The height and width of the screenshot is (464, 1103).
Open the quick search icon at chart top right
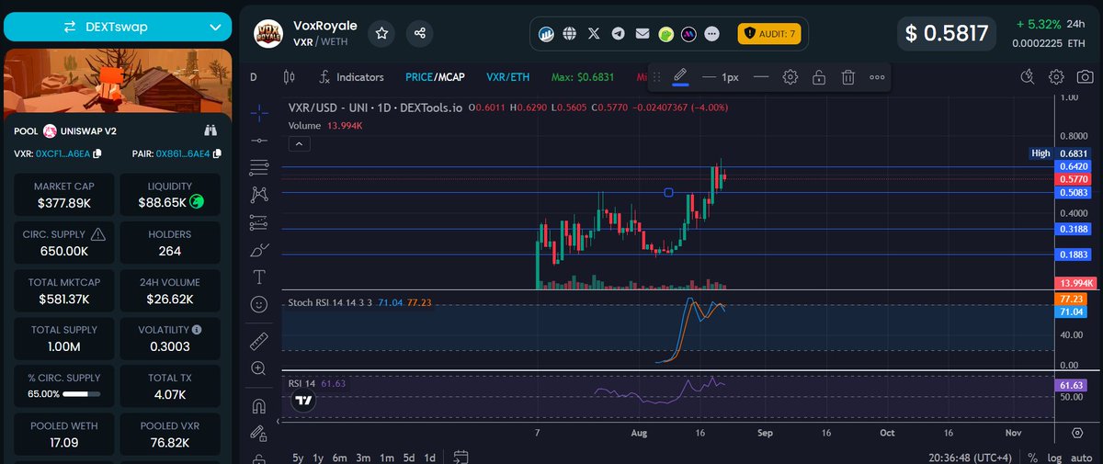(1028, 77)
